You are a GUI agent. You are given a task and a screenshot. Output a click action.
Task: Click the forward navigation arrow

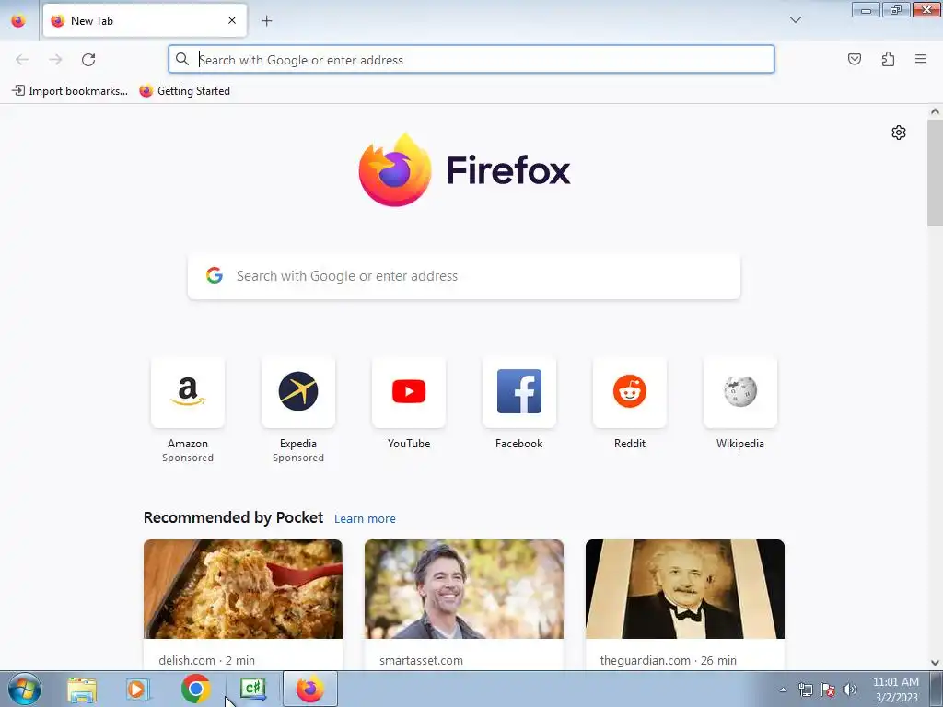coord(55,60)
